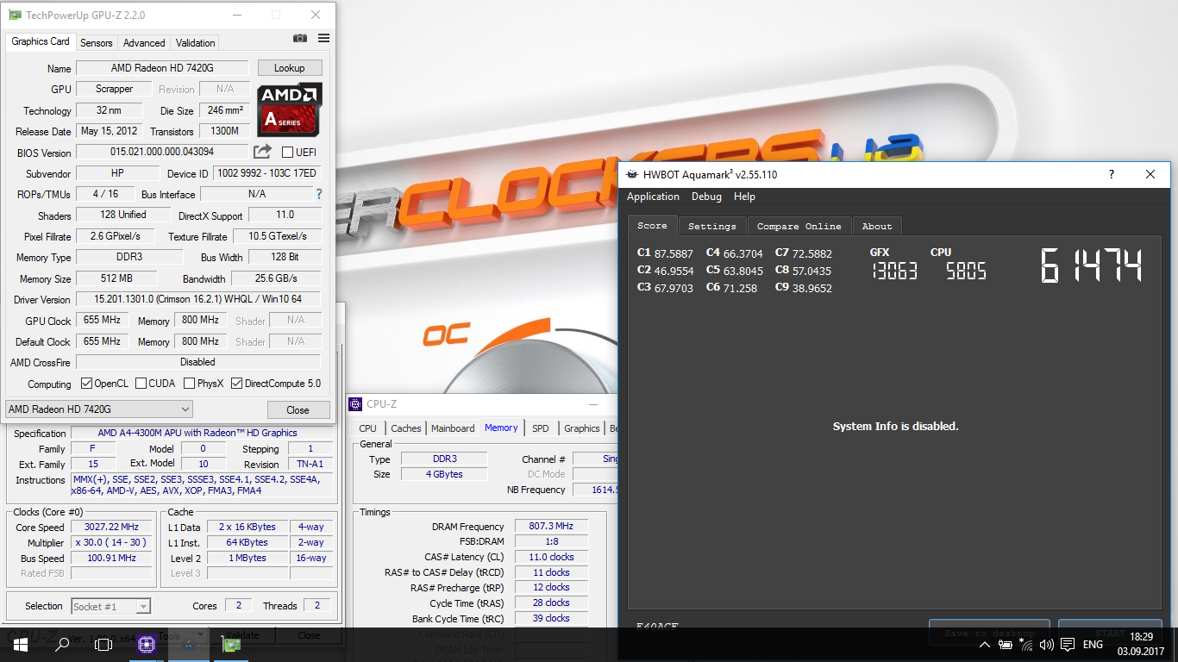Click CPU score 5805 in Aquamark
Image resolution: width=1178 pixels, height=662 pixels.
point(966,272)
